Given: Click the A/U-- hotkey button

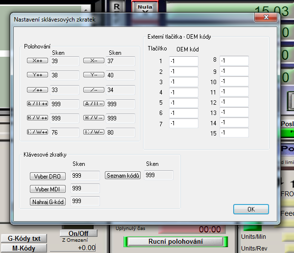Looking at the screenshot, I should click(x=94, y=104).
